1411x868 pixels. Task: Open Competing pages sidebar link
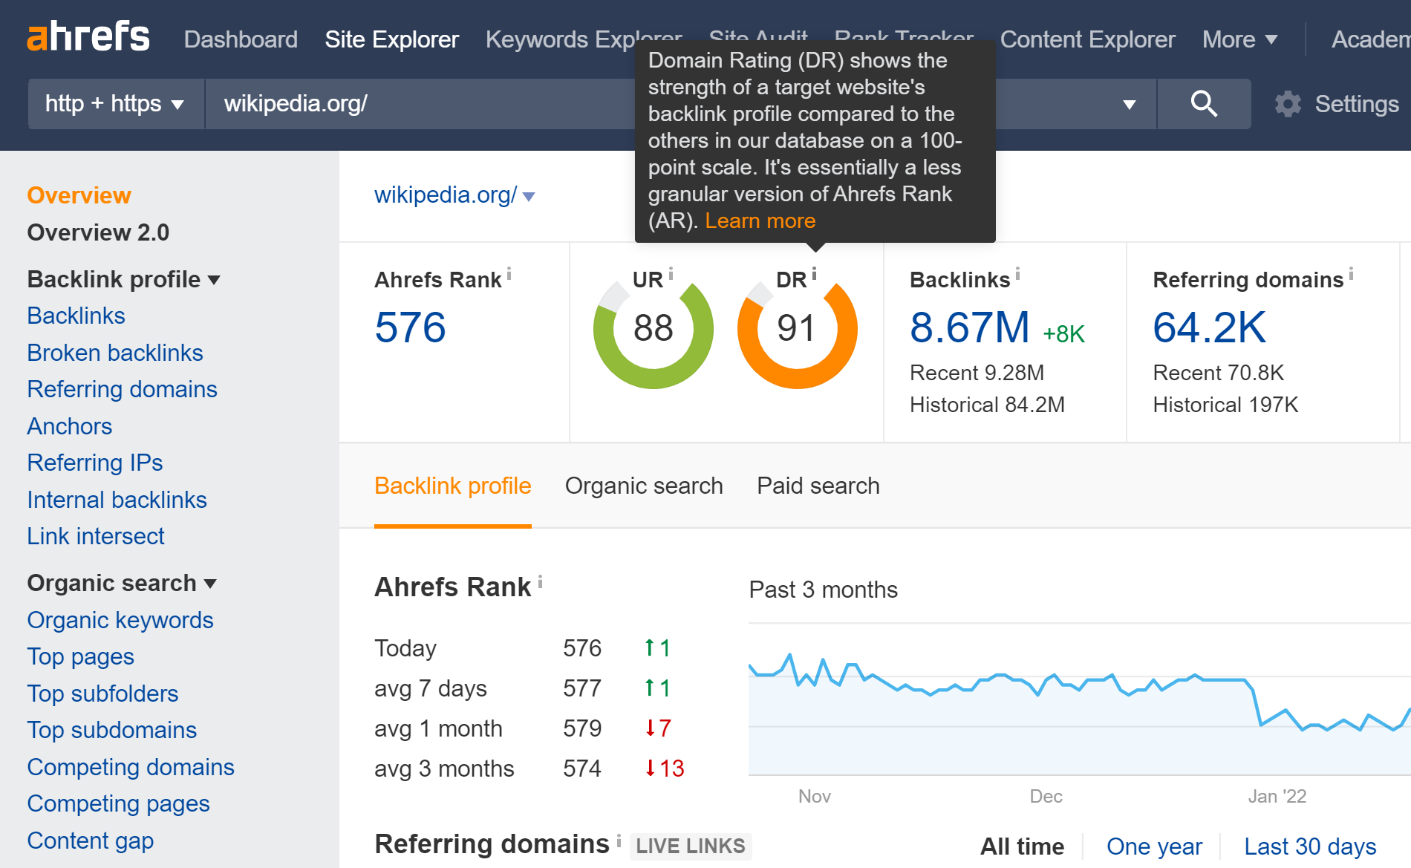(118, 803)
